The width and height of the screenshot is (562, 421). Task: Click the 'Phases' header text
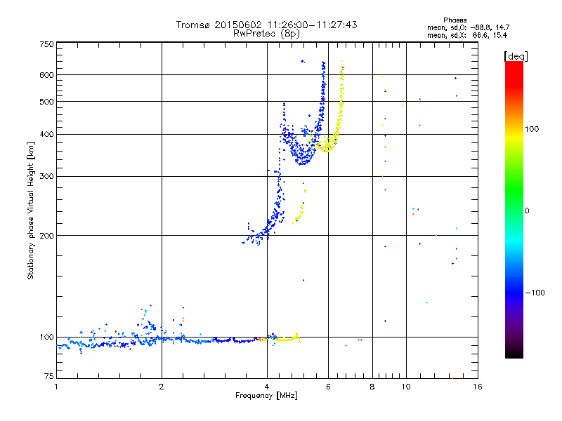click(455, 20)
